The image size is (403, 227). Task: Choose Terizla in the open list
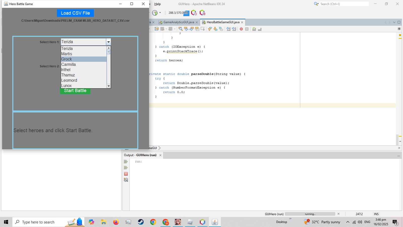coord(84,48)
